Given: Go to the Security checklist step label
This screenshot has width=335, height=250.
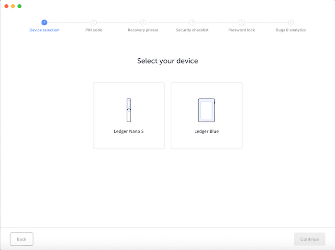Looking at the screenshot, I should pyautogui.click(x=192, y=30).
